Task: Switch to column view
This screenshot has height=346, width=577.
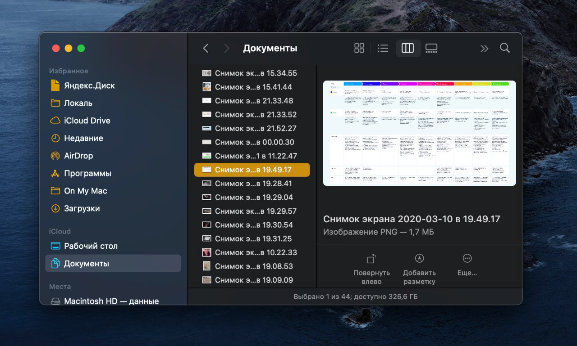Action: (x=408, y=48)
